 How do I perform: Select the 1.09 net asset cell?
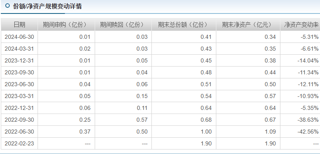pos(248,132)
